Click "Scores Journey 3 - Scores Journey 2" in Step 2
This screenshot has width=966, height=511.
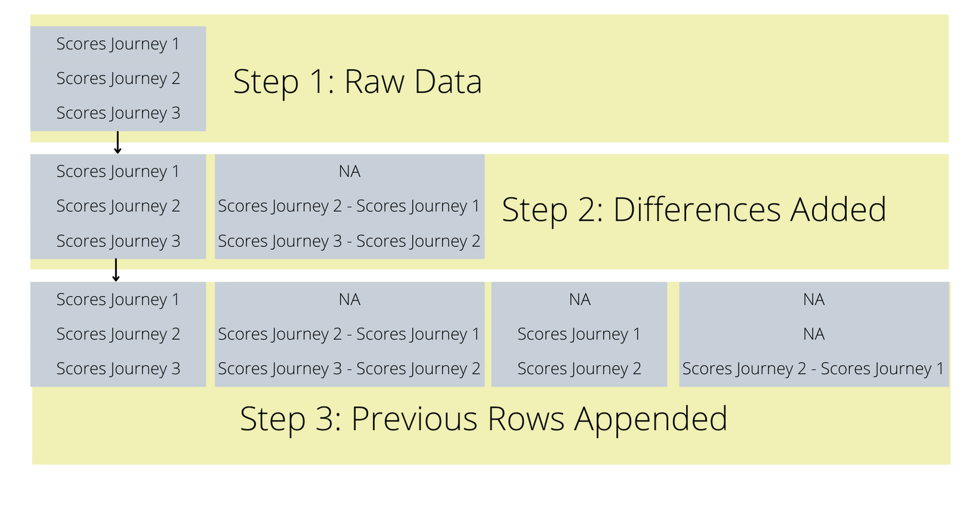(x=349, y=241)
